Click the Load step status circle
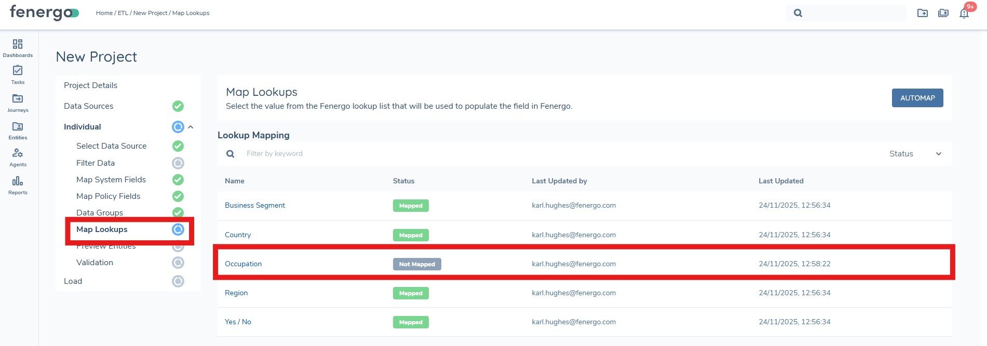 pos(178,281)
